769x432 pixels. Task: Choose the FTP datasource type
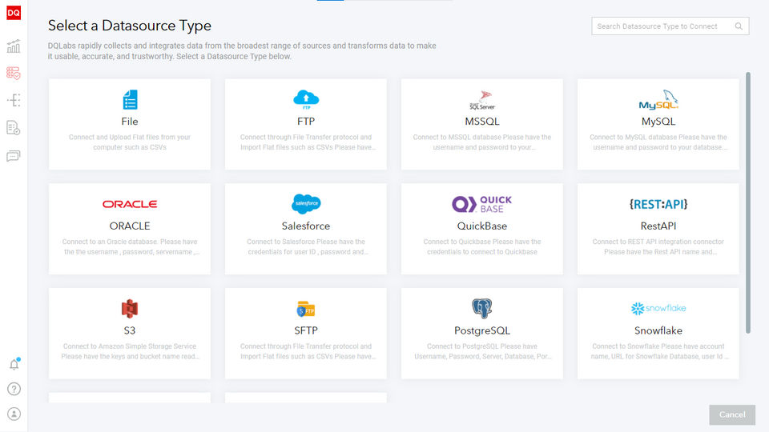coord(306,123)
